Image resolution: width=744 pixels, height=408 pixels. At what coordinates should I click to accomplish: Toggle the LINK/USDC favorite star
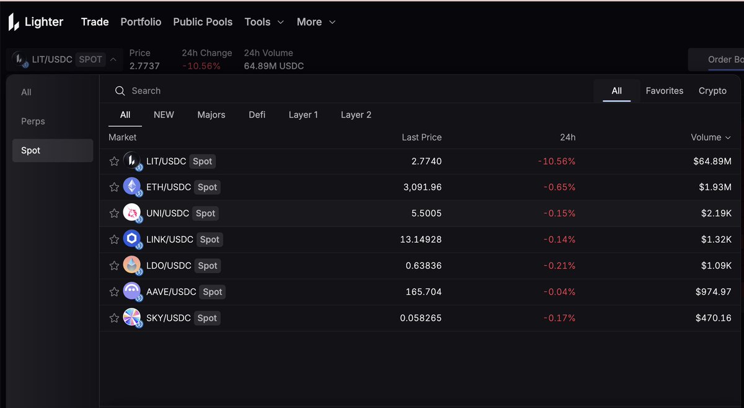(114, 239)
